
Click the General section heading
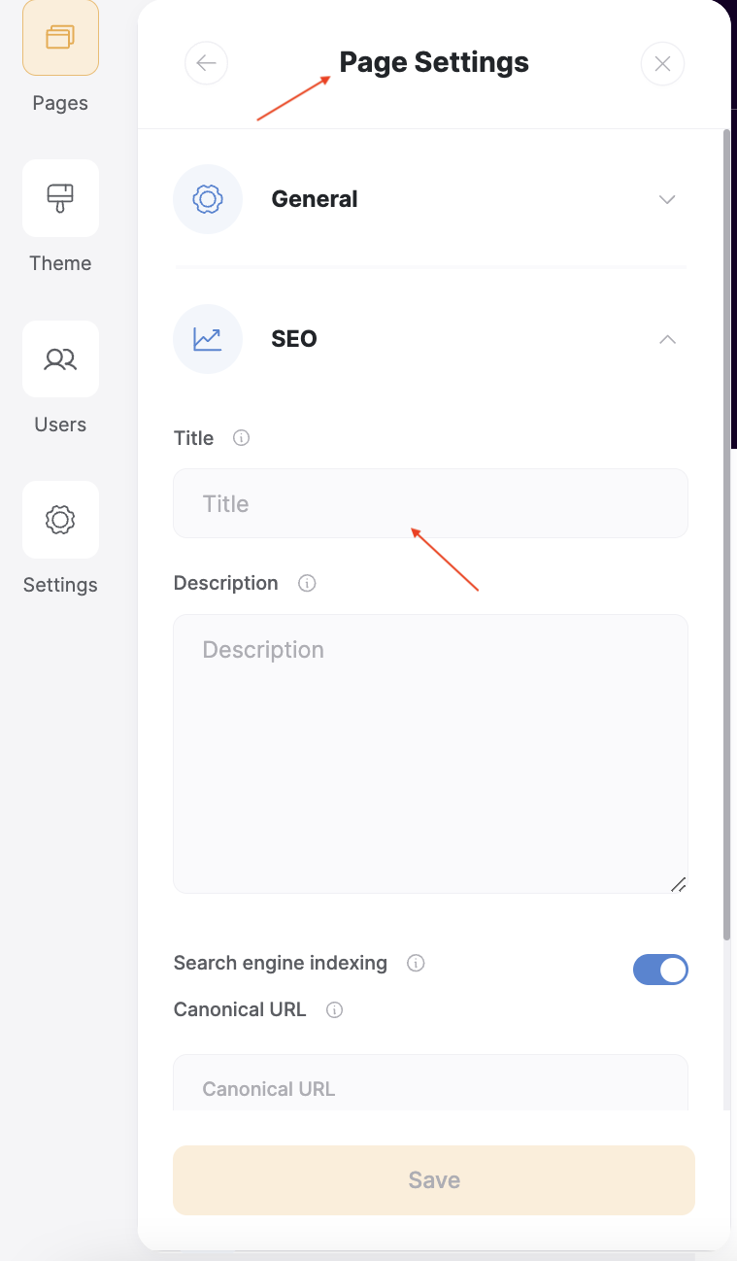click(x=315, y=199)
